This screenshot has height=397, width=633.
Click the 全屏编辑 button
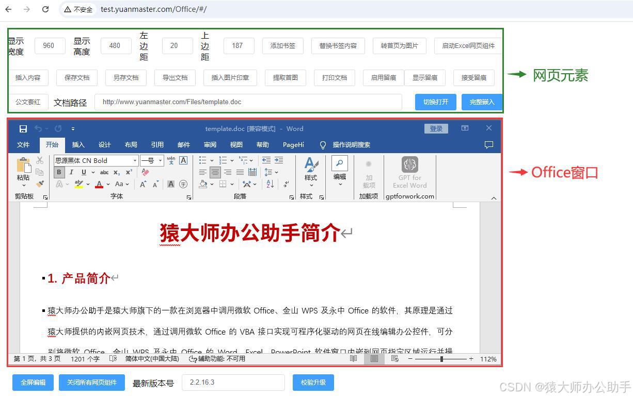click(x=33, y=383)
